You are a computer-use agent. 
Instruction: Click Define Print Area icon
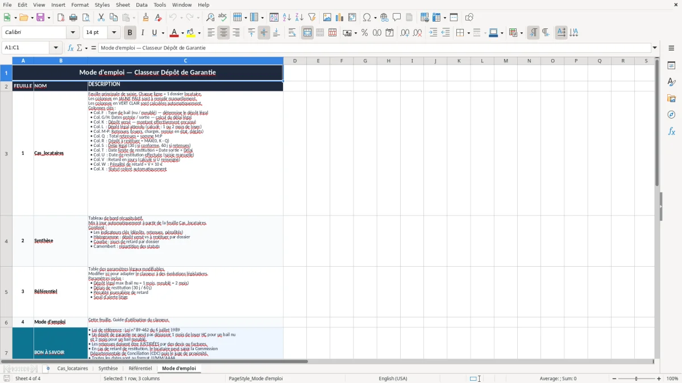point(425,18)
